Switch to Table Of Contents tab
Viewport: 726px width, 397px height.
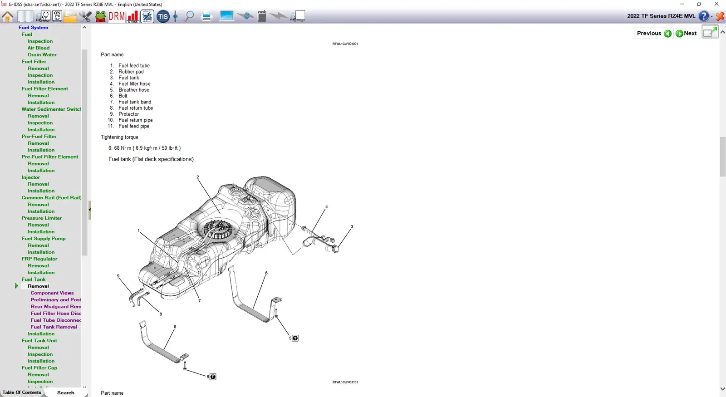[22, 392]
